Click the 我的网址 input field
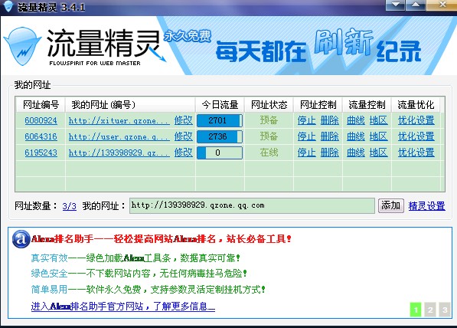The width and height of the screenshot is (457, 328). [252, 205]
